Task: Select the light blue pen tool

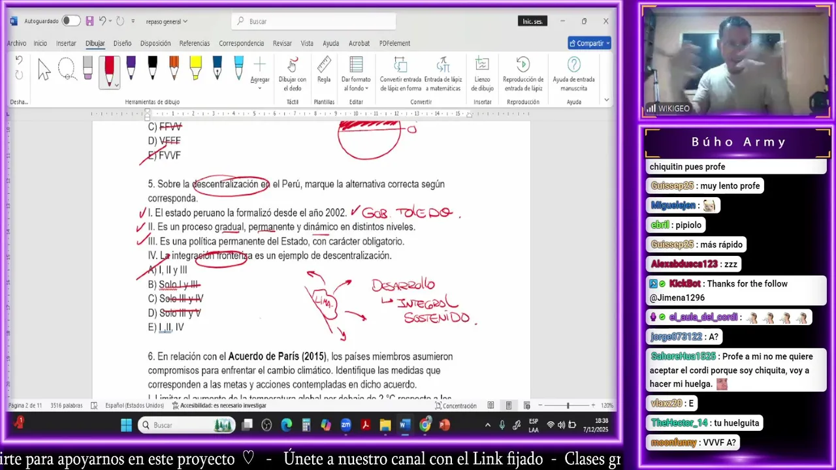Action: tap(238, 69)
